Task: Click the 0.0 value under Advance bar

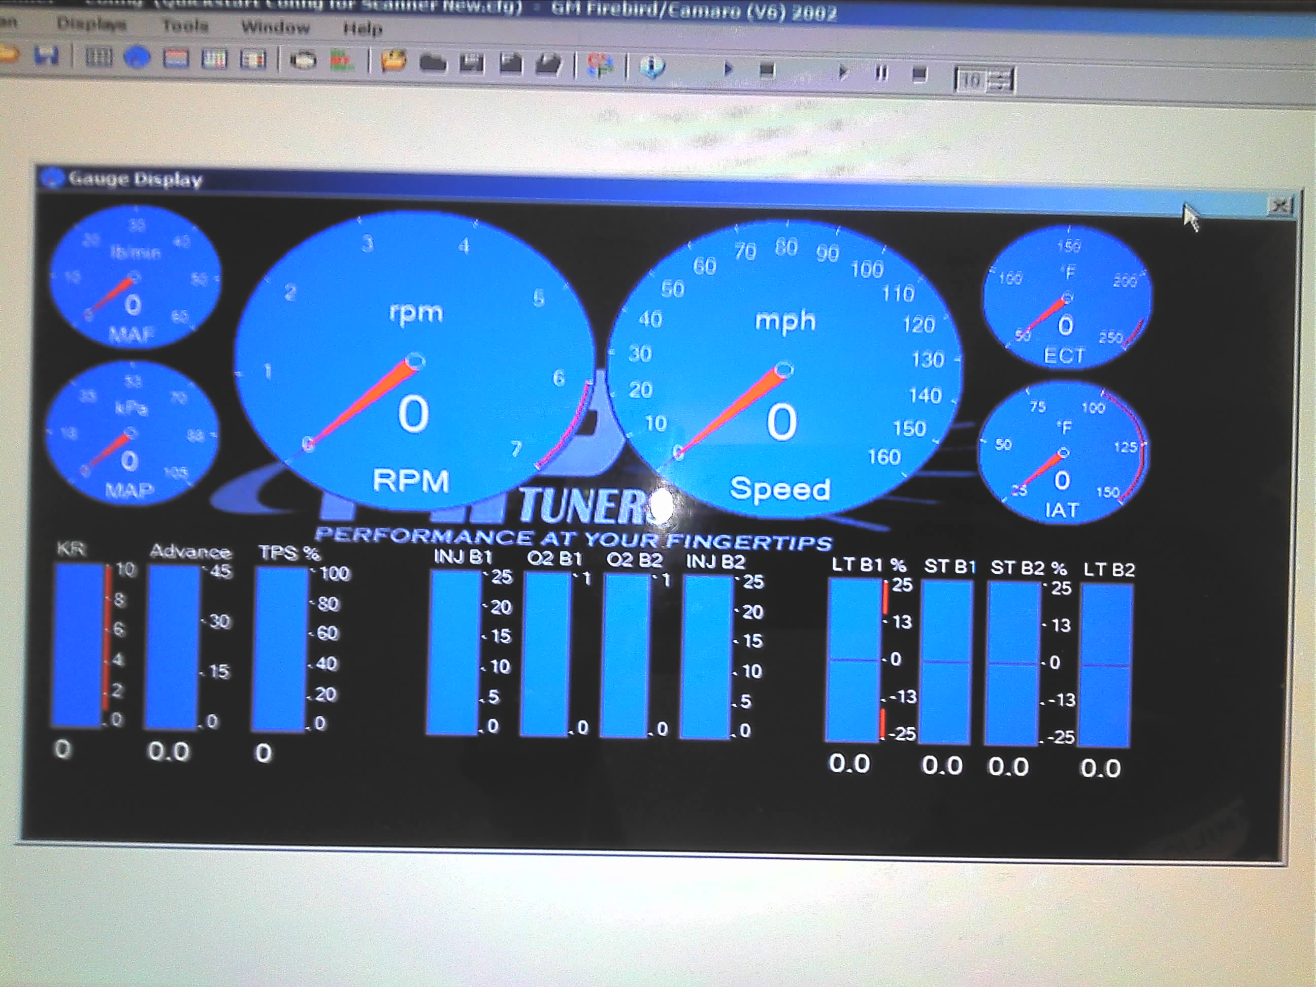Action: coord(169,751)
